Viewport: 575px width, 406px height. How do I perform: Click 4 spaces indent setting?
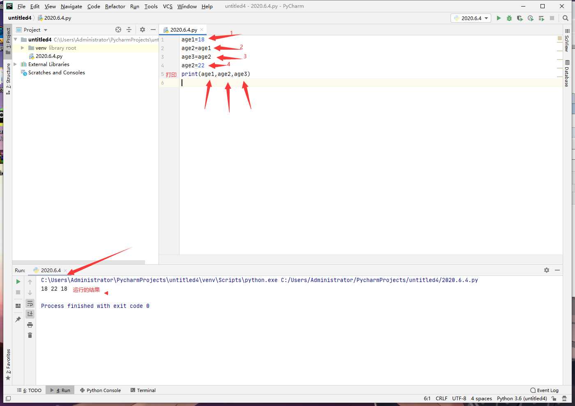[481, 398]
